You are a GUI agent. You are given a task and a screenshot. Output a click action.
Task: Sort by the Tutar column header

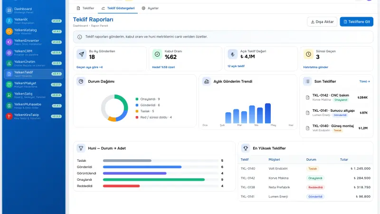pos(344,160)
